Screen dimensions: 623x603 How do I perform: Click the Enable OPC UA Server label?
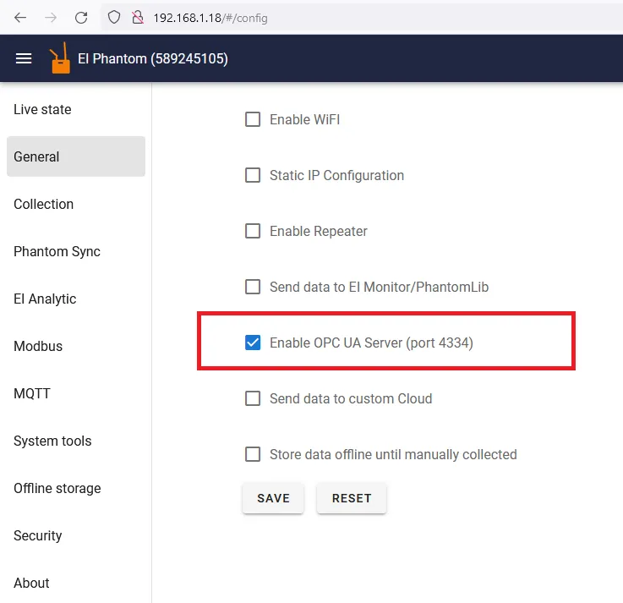(371, 343)
